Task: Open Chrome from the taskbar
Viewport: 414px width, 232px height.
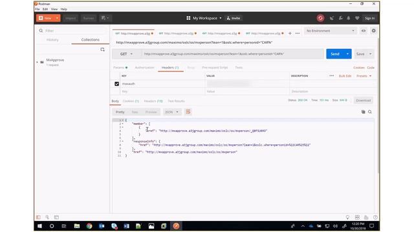Action: coord(89,226)
